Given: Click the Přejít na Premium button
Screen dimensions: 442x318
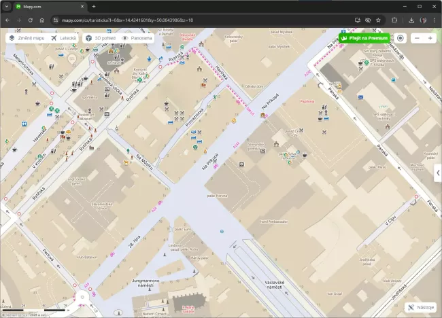Looking at the screenshot, I should [365, 38].
